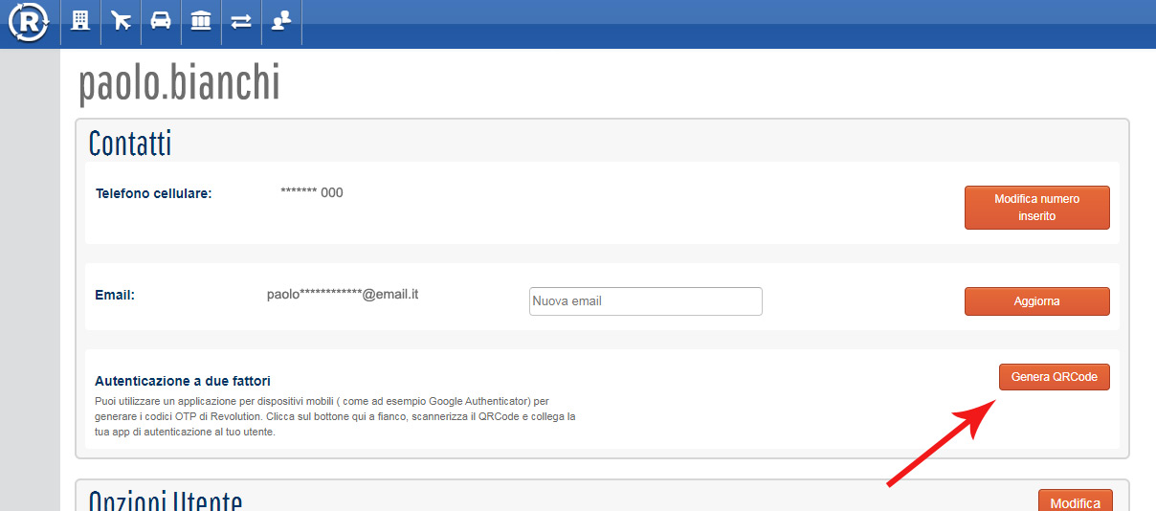Open the users people icon

point(280,21)
